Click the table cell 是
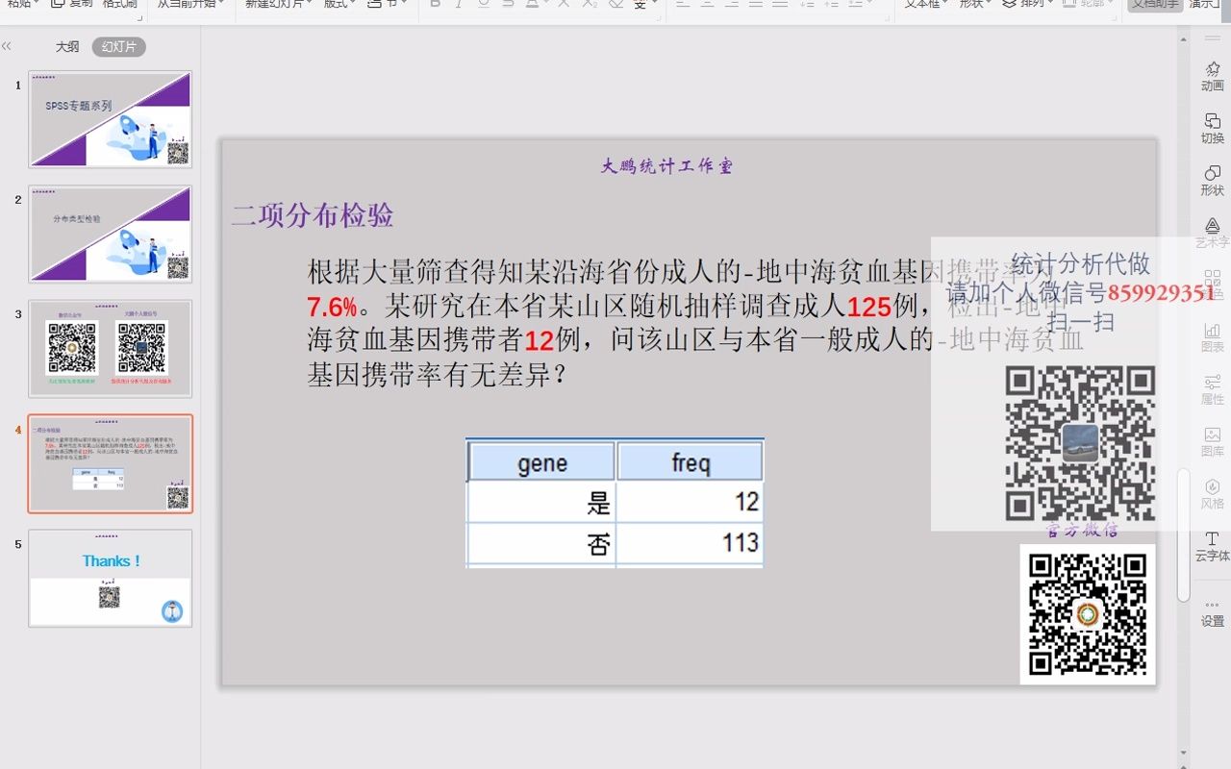The width and height of the screenshot is (1231, 769). [541, 502]
